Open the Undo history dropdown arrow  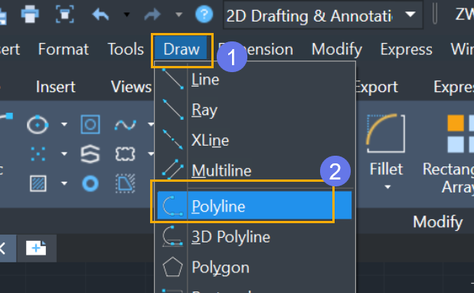click(127, 15)
